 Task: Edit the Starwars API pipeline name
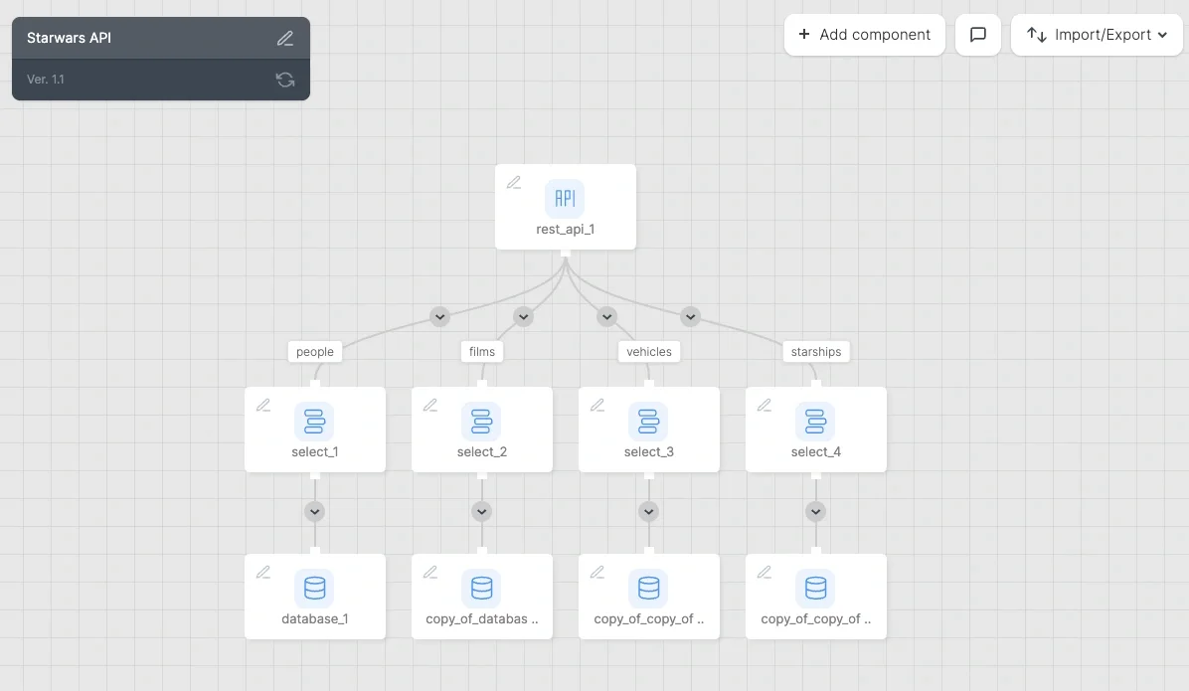(285, 38)
